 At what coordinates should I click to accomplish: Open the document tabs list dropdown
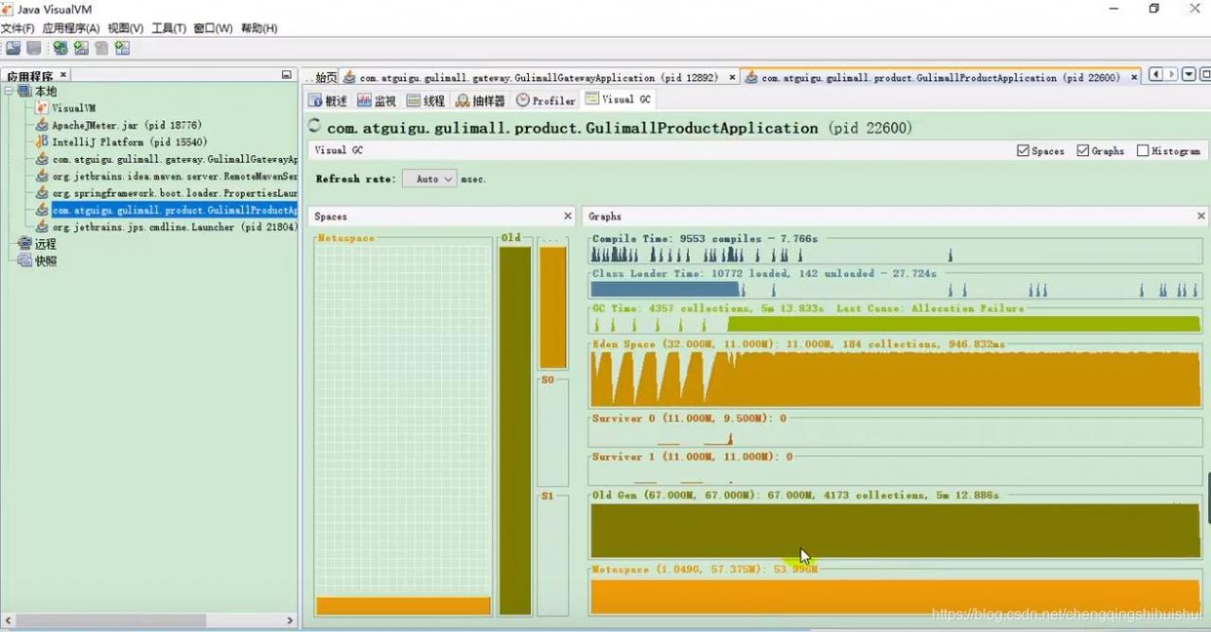pos(1188,75)
